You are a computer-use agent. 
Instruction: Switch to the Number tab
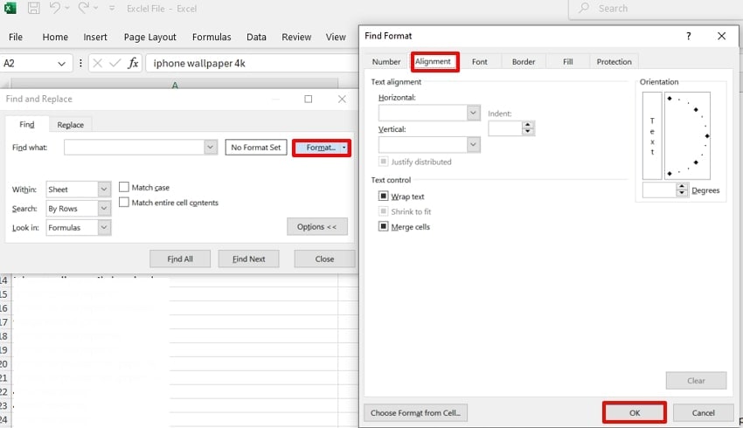(x=386, y=61)
